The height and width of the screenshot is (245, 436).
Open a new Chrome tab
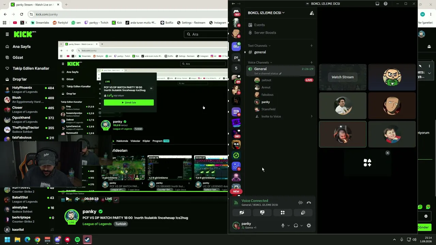pyautogui.click(x=66, y=5)
